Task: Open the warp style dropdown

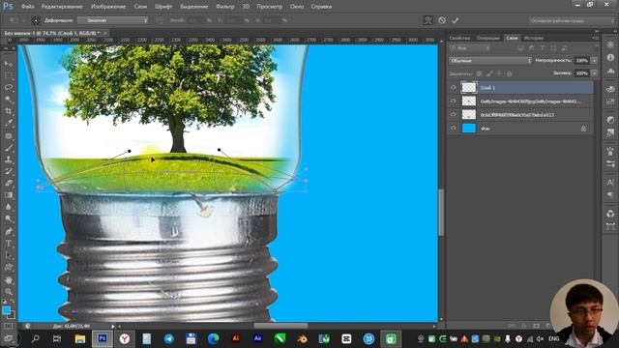Action: point(113,20)
